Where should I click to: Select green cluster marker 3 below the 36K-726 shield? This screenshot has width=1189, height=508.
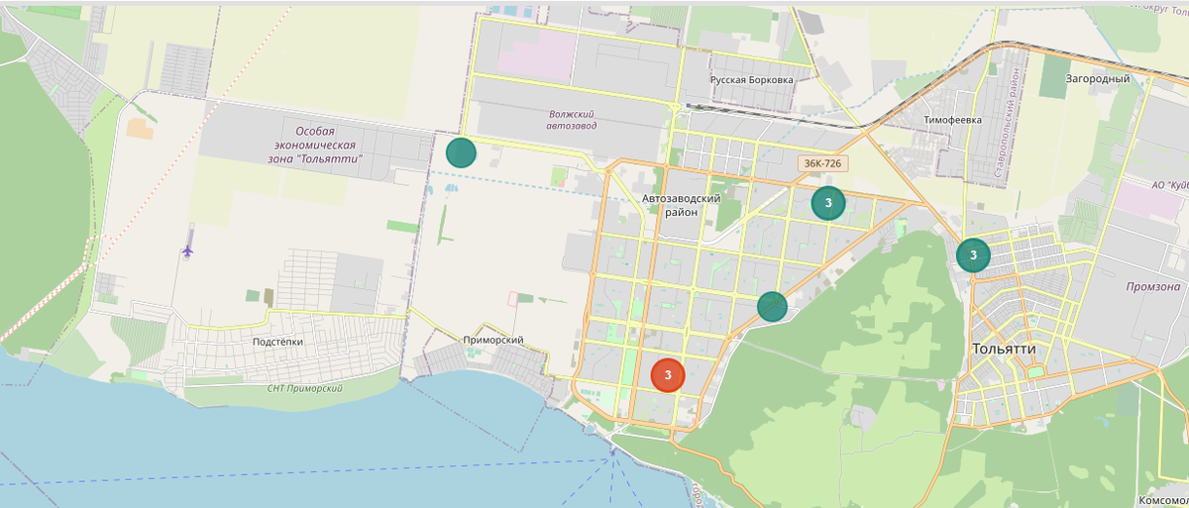(x=827, y=203)
